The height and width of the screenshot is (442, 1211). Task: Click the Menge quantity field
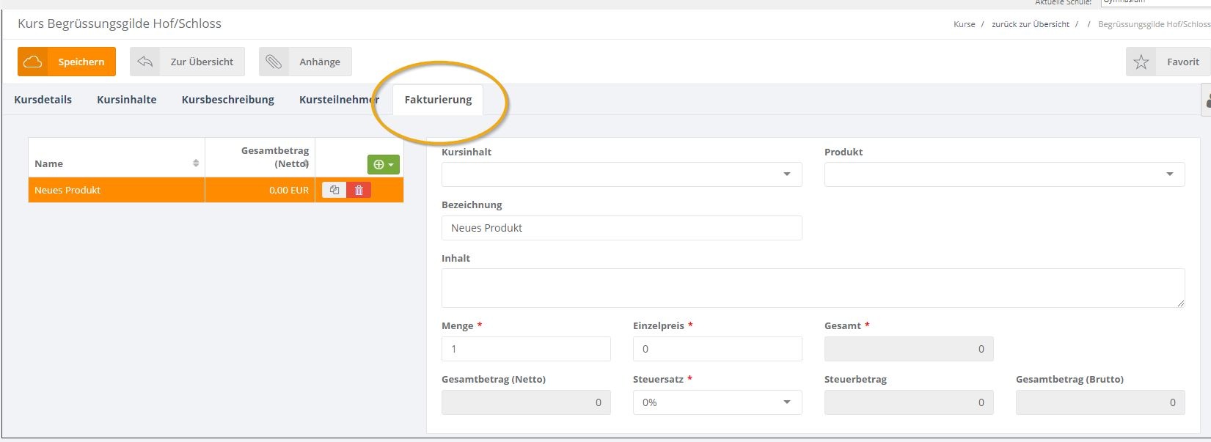526,349
